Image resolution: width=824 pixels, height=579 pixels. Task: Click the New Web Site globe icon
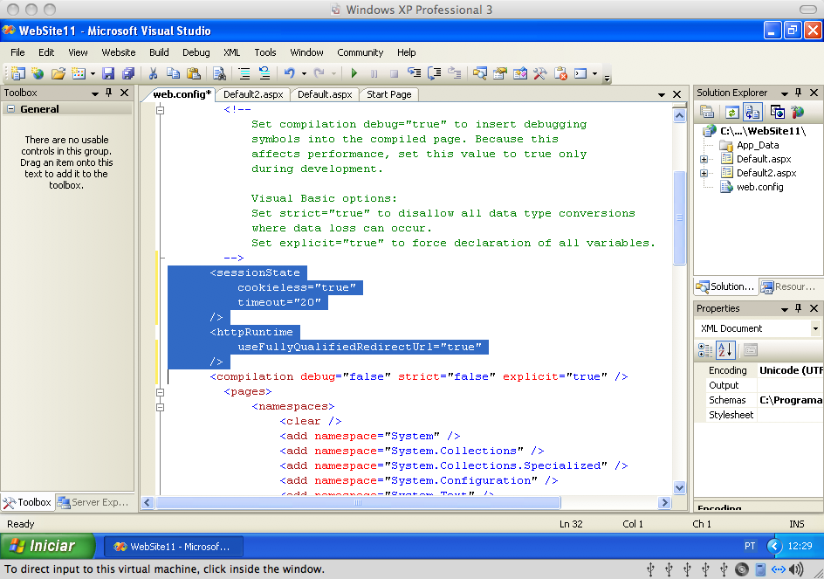pos(38,73)
